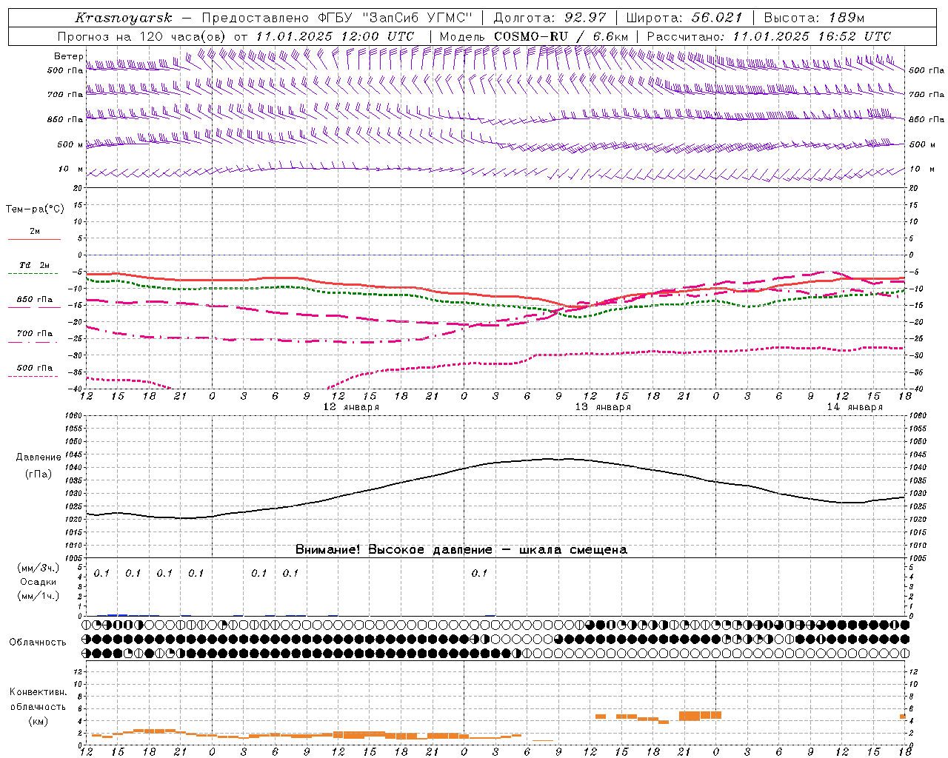Click the '14 января' date label

(x=855, y=407)
